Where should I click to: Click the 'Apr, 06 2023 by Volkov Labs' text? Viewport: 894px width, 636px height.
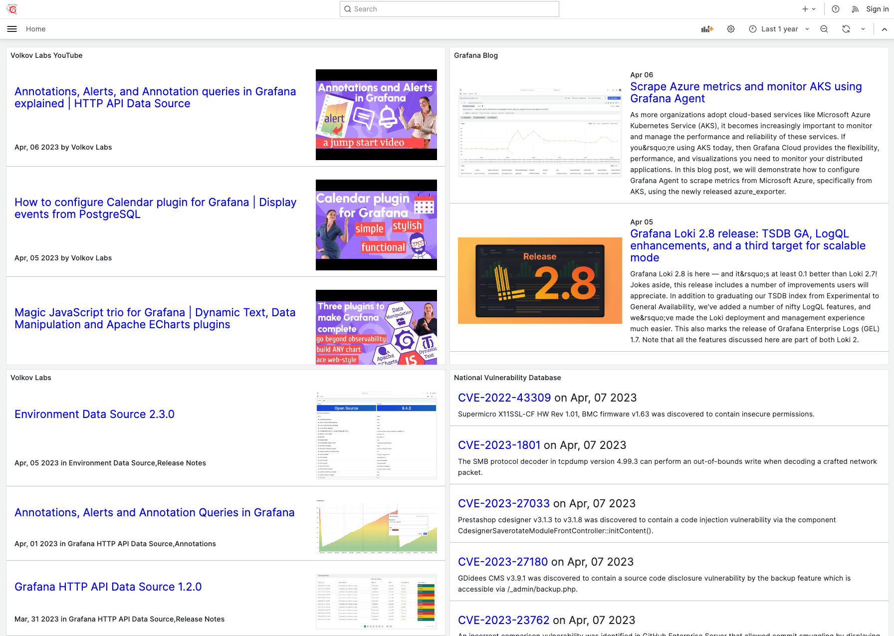point(63,147)
